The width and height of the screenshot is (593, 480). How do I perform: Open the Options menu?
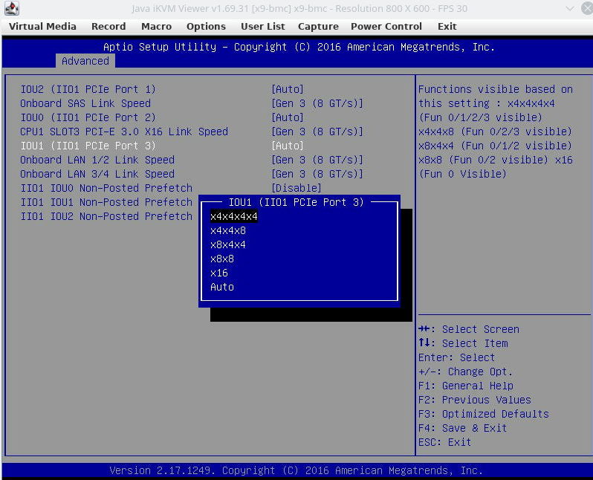click(x=206, y=27)
